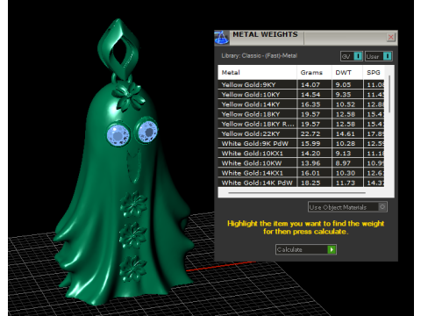Toggle Use Object Materials option

coord(347,207)
